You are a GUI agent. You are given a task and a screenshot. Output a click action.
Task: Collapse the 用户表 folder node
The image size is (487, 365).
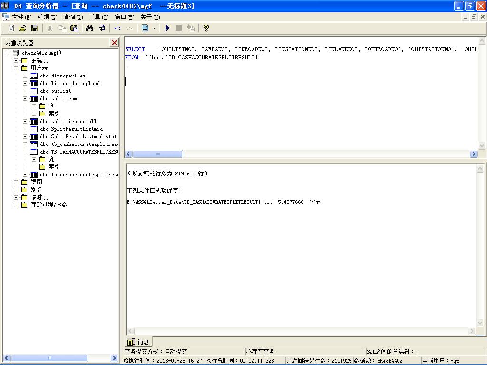pyautogui.click(x=16, y=68)
